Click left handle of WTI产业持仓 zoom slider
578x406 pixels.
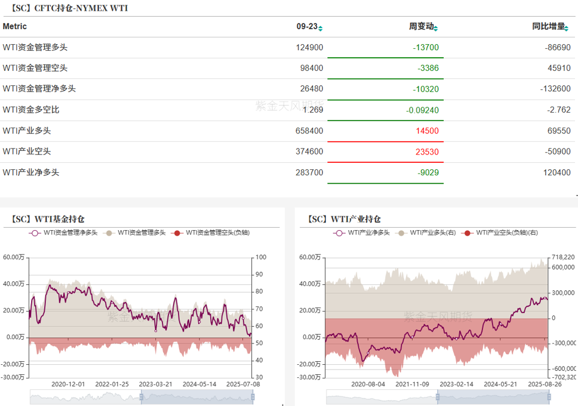pos(438,397)
